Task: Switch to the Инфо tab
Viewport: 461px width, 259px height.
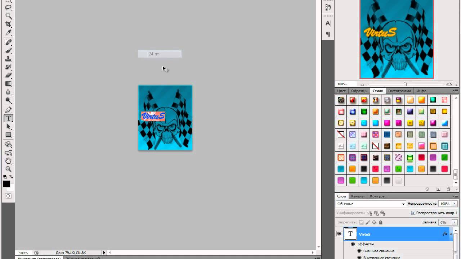Action: click(421, 91)
